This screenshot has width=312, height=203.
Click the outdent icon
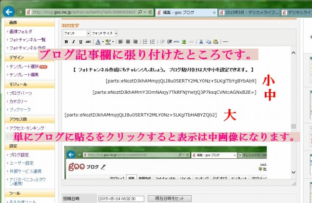point(162,42)
